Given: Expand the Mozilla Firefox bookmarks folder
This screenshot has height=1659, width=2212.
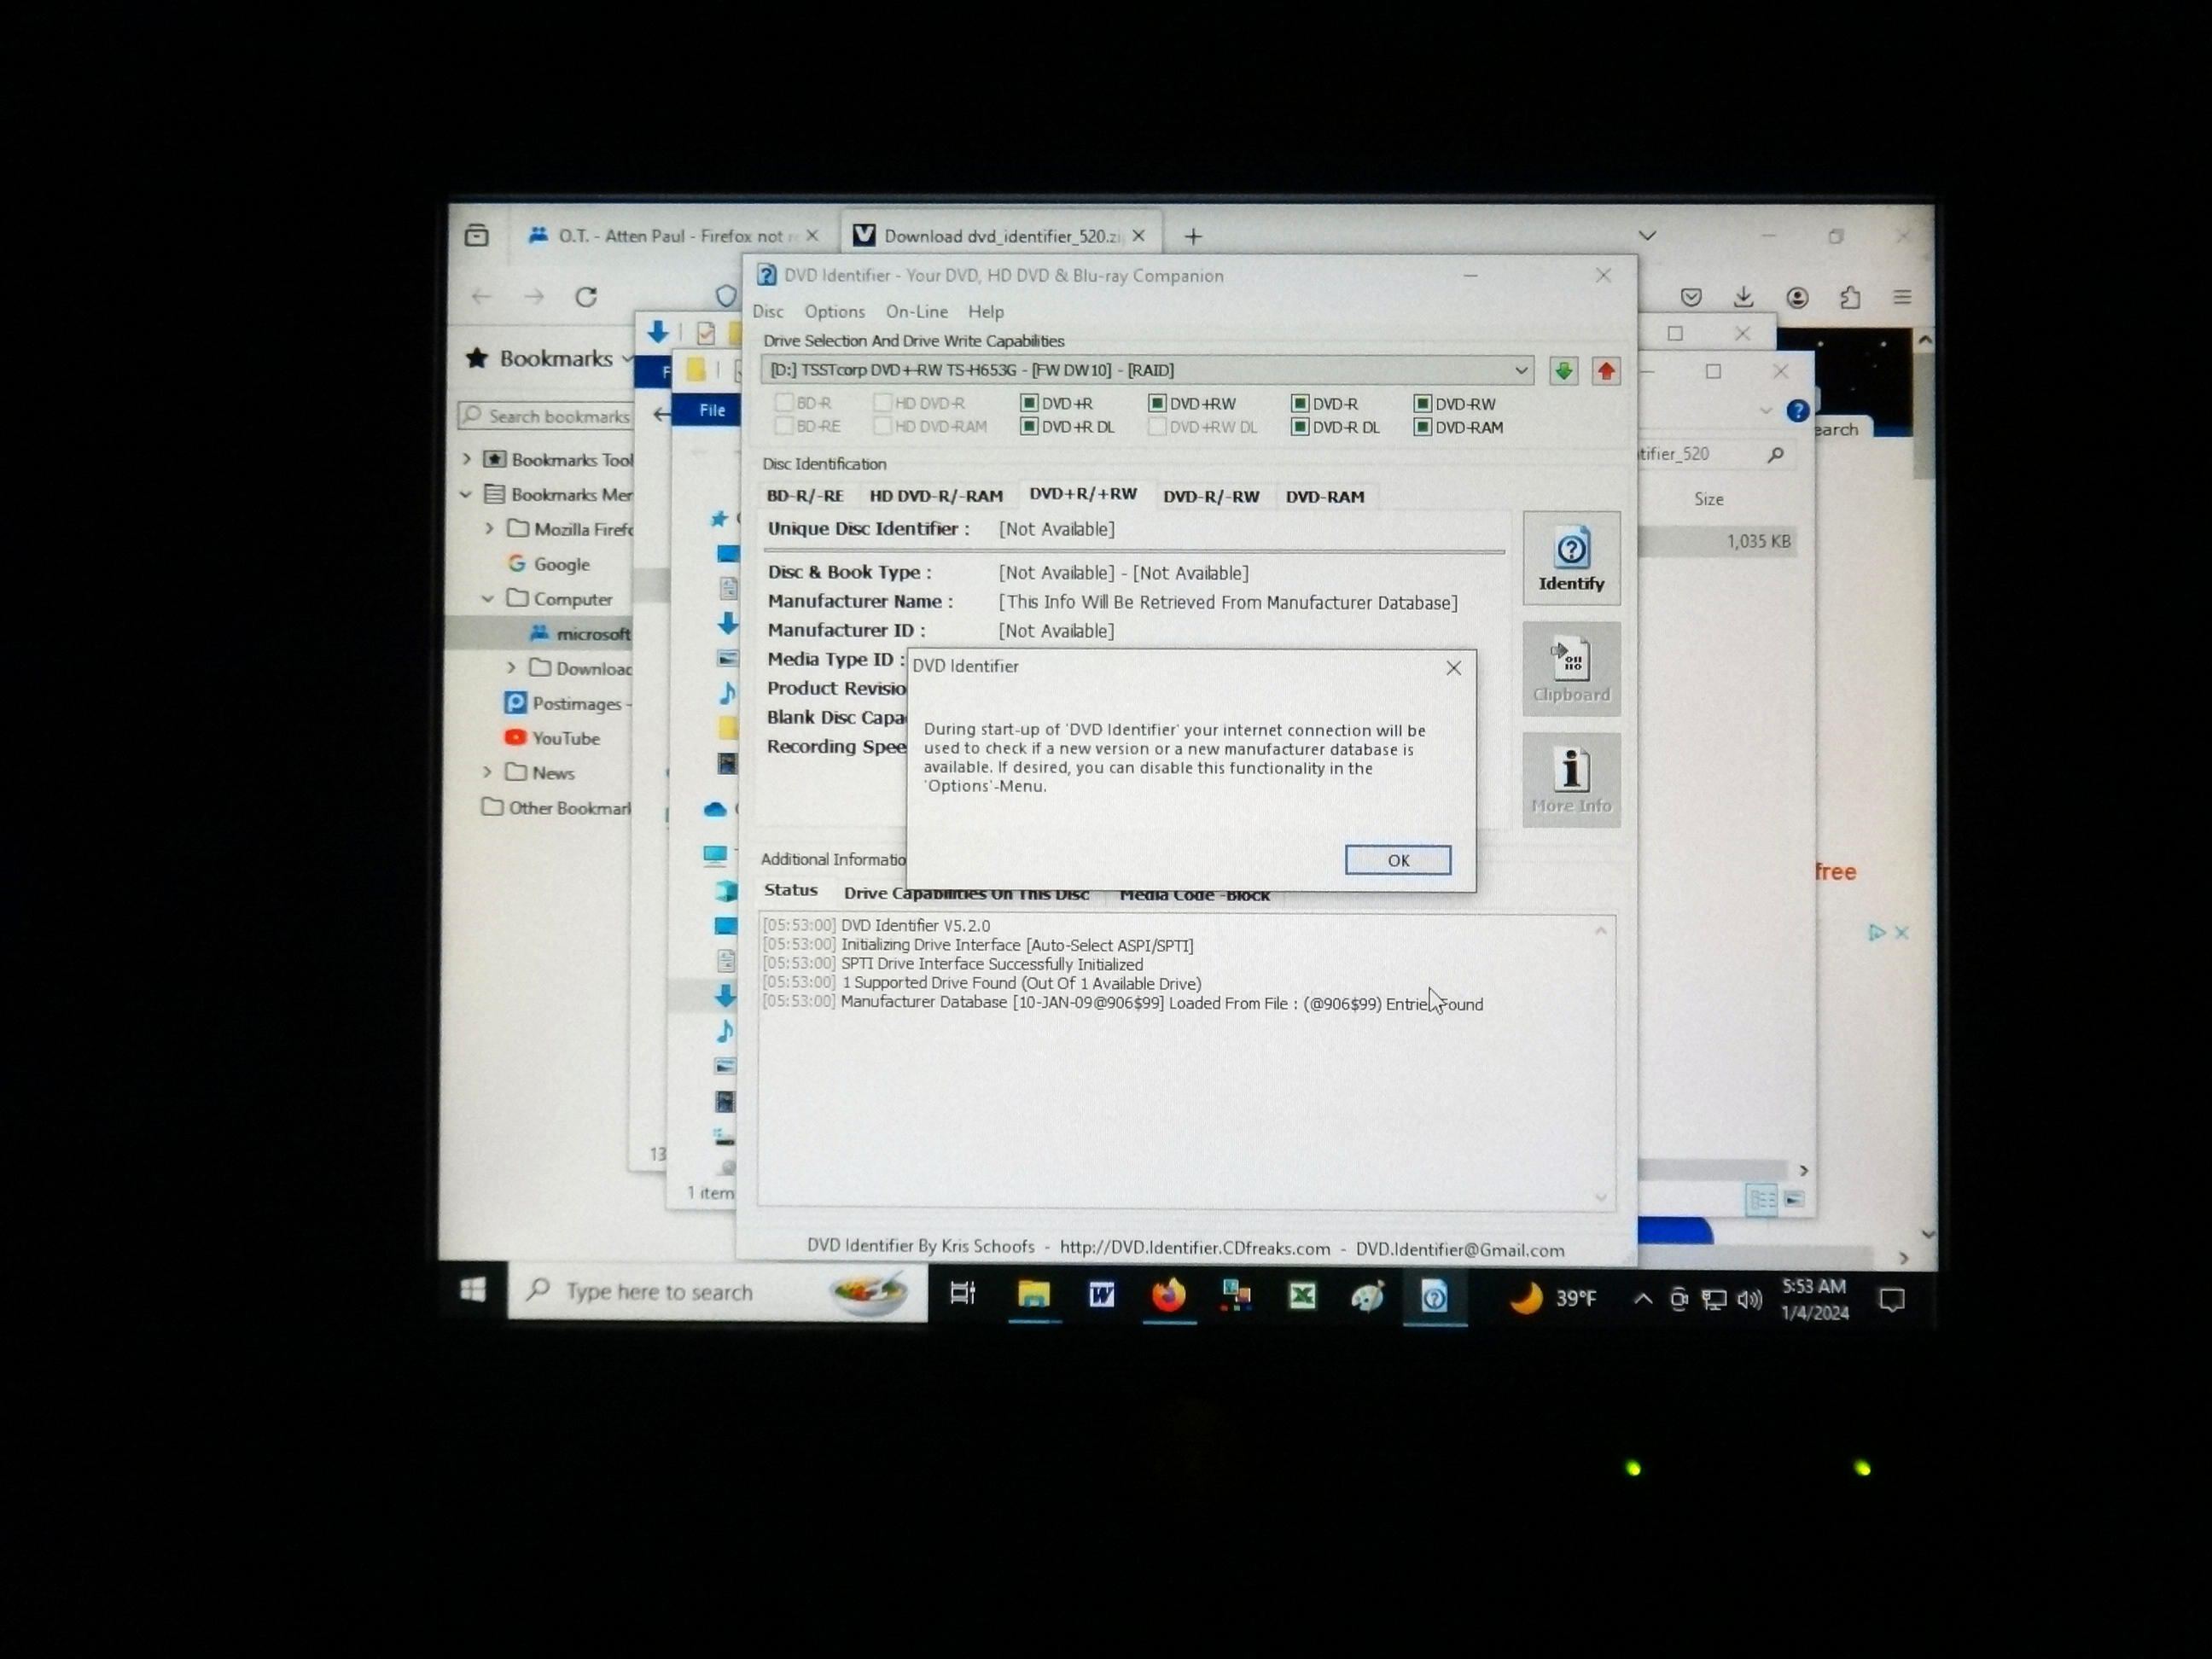Looking at the screenshot, I should coord(489,528).
